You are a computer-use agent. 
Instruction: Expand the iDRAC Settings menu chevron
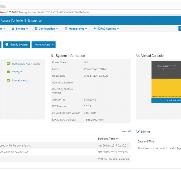click(x=118, y=29)
